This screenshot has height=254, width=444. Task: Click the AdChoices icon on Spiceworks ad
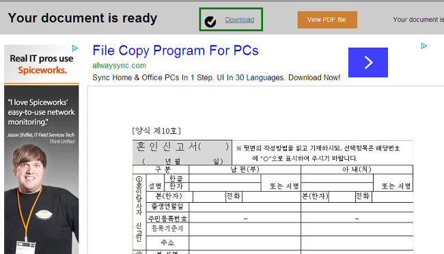click(75, 48)
